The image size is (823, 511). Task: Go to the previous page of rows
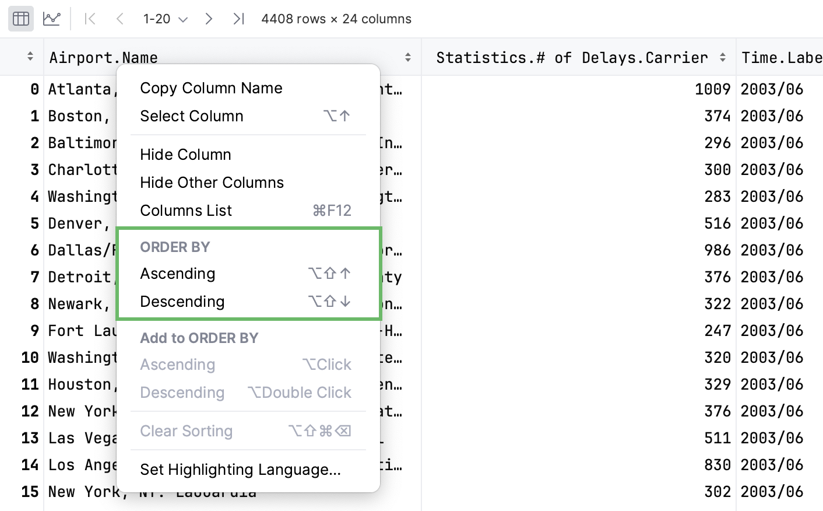119,18
